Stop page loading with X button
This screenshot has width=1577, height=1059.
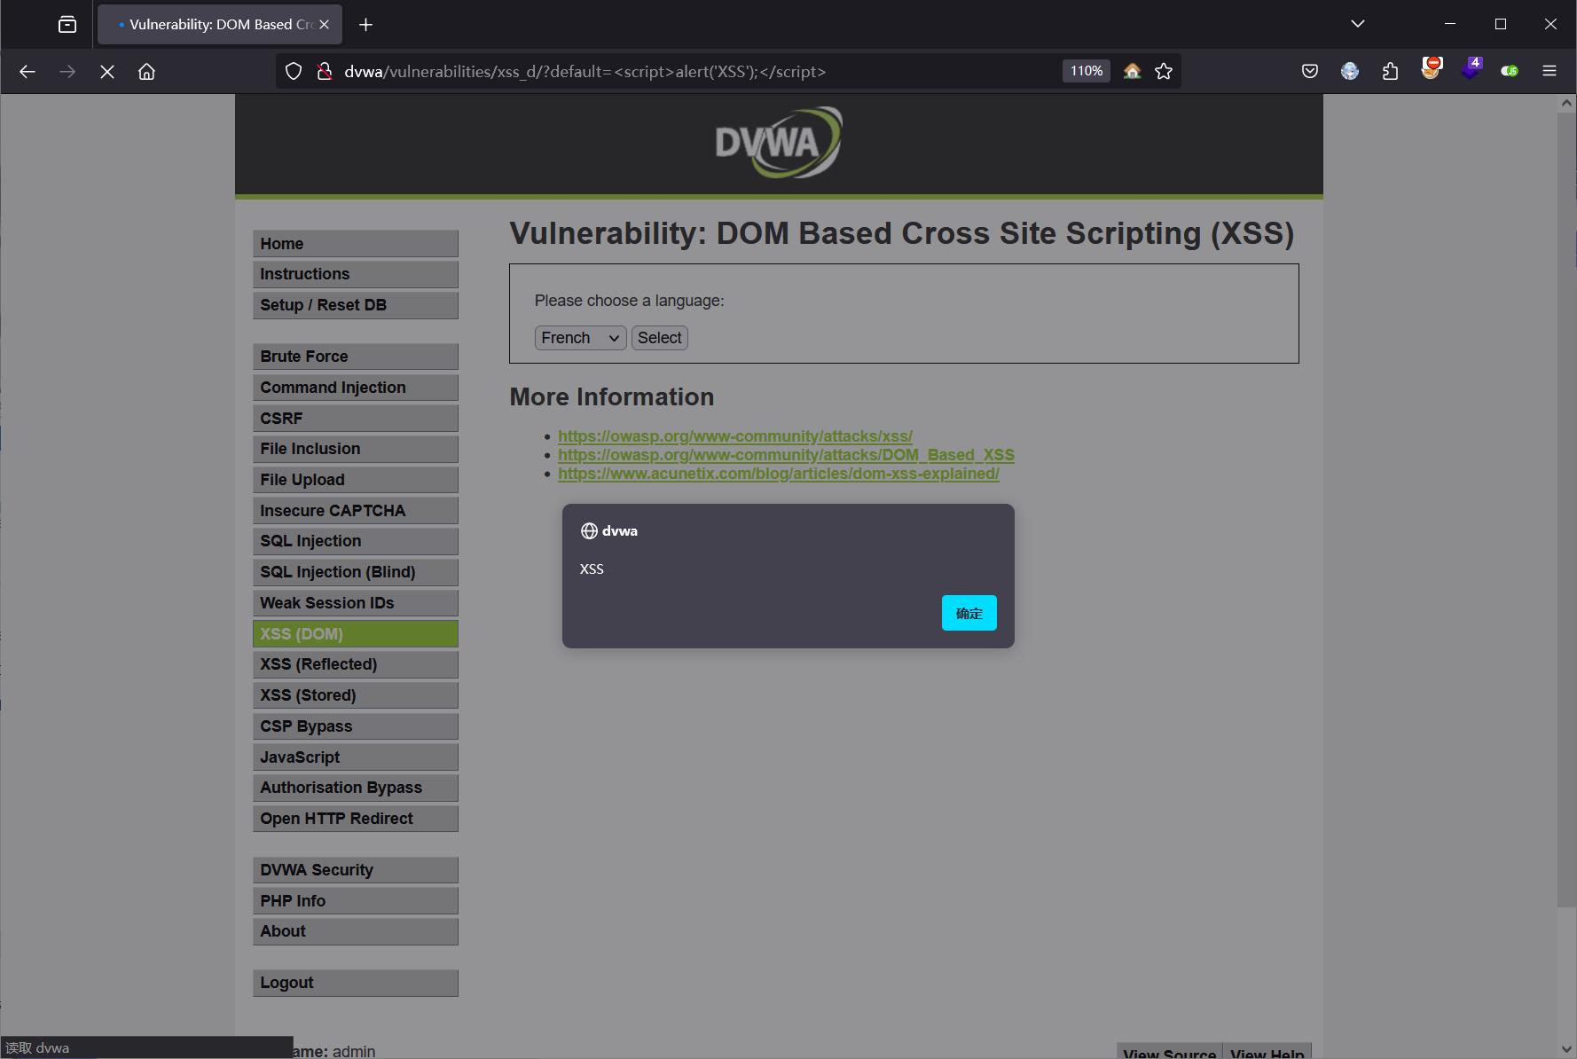pyautogui.click(x=107, y=72)
